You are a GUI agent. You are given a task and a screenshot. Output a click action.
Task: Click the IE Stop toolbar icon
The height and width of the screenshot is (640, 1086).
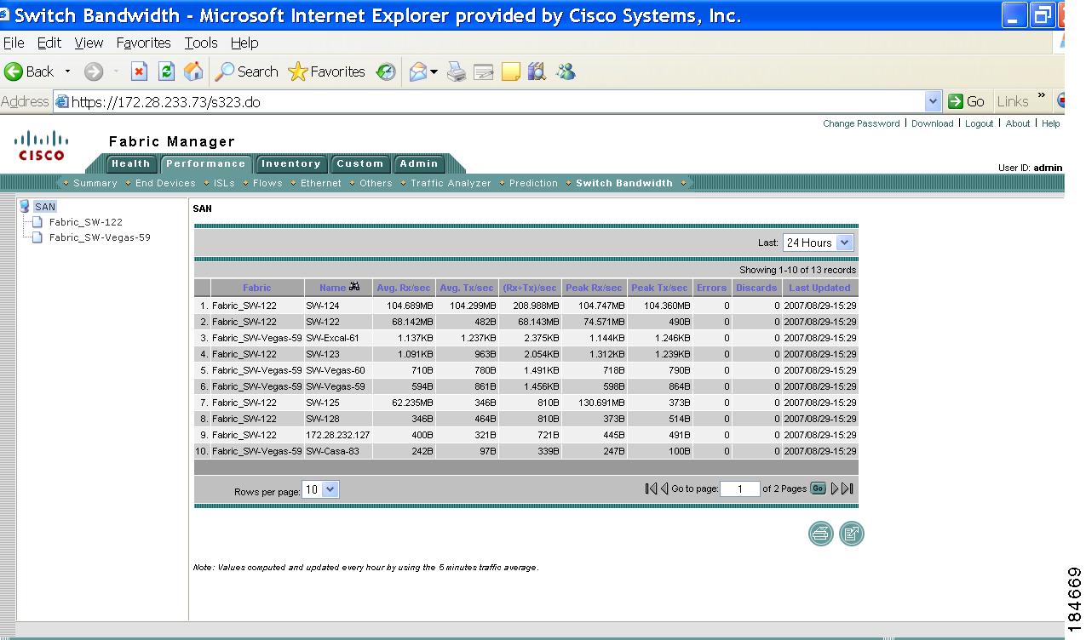click(139, 72)
